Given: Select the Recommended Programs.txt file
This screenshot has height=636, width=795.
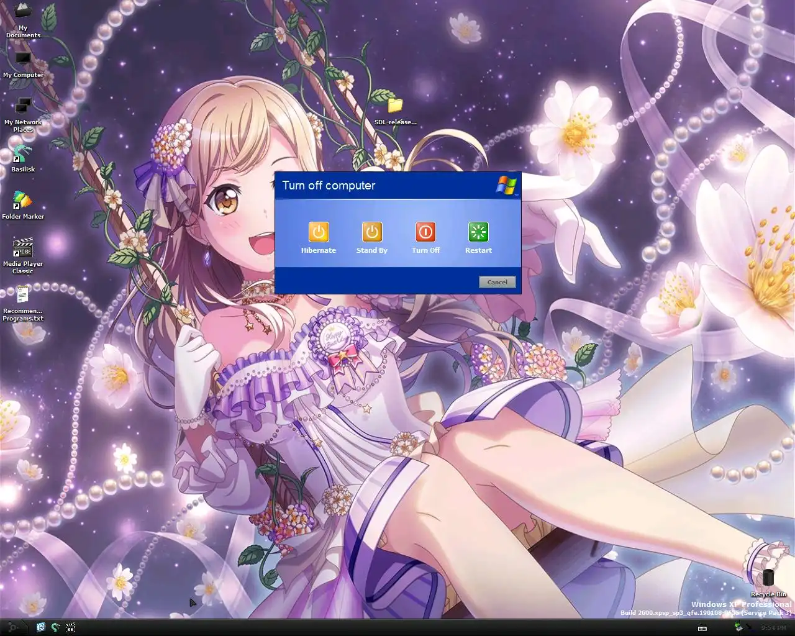Looking at the screenshot, I should pos(23,304).
